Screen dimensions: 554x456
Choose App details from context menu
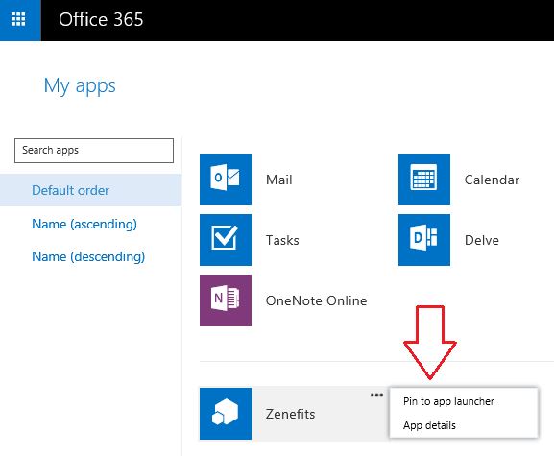point(429,425)
